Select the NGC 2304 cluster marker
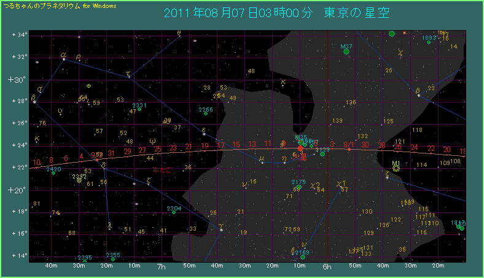Viewport: 484px width, 278px height. point(174,213)
